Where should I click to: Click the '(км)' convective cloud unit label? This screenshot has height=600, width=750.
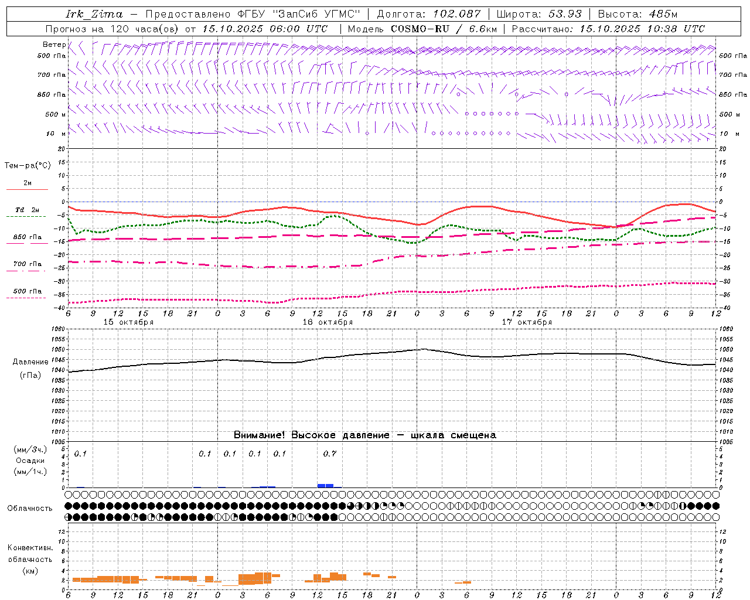[x=30, y=571]
